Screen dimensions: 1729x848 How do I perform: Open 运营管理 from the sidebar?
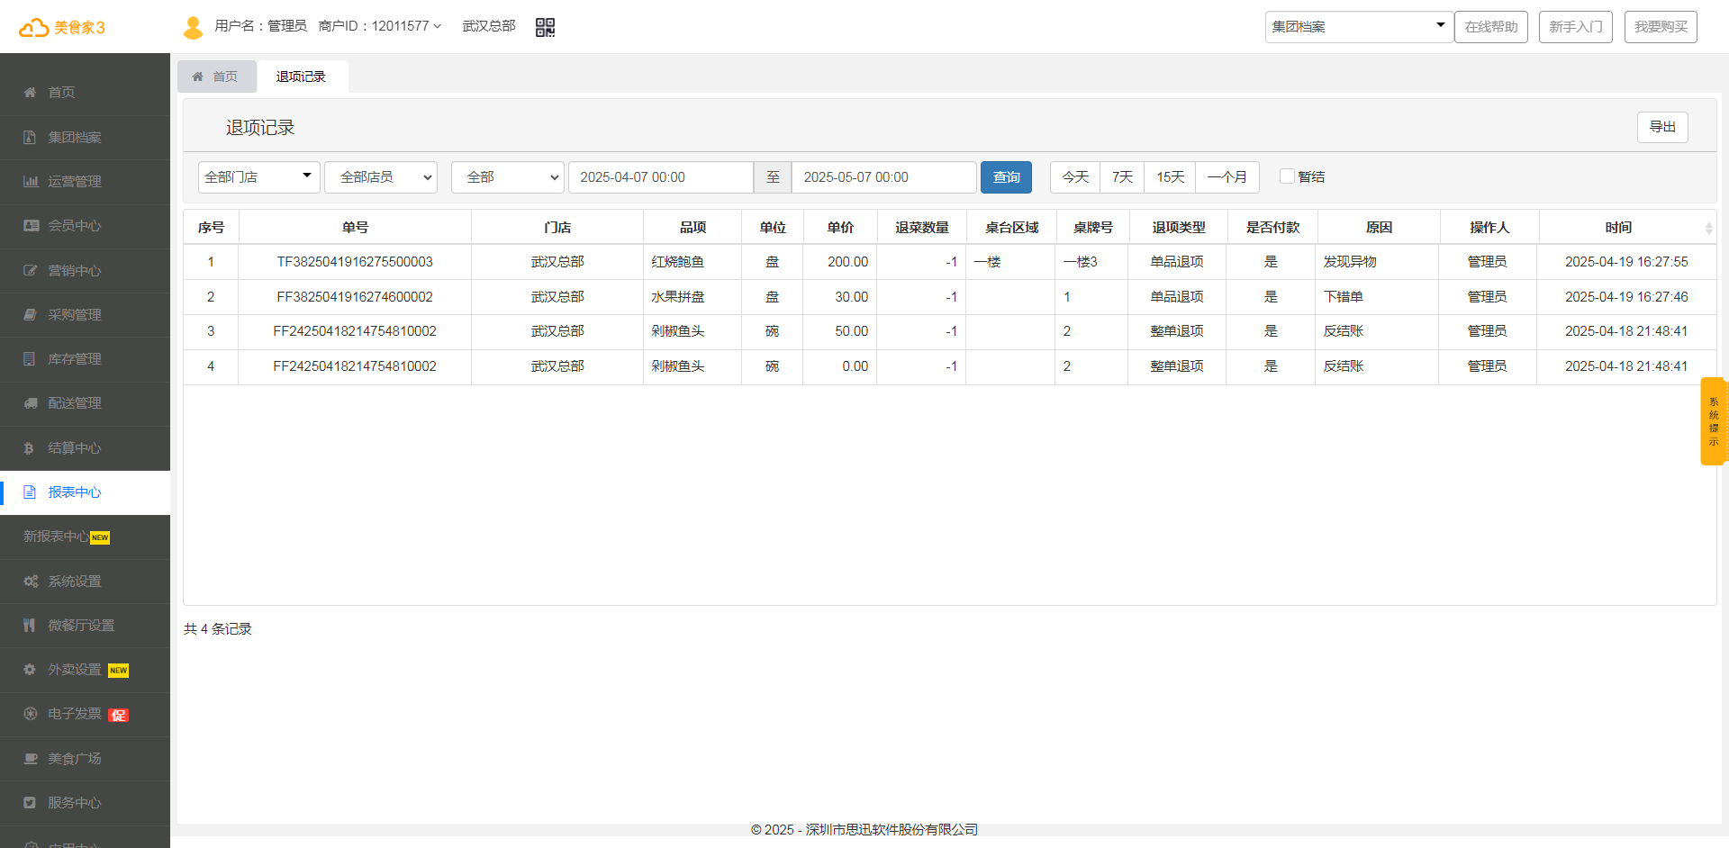(74, 182)
